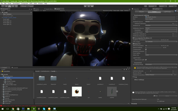Click the red error icon in status bar
Viewport: 178px width, 111px height.
(x=1, y=106)
